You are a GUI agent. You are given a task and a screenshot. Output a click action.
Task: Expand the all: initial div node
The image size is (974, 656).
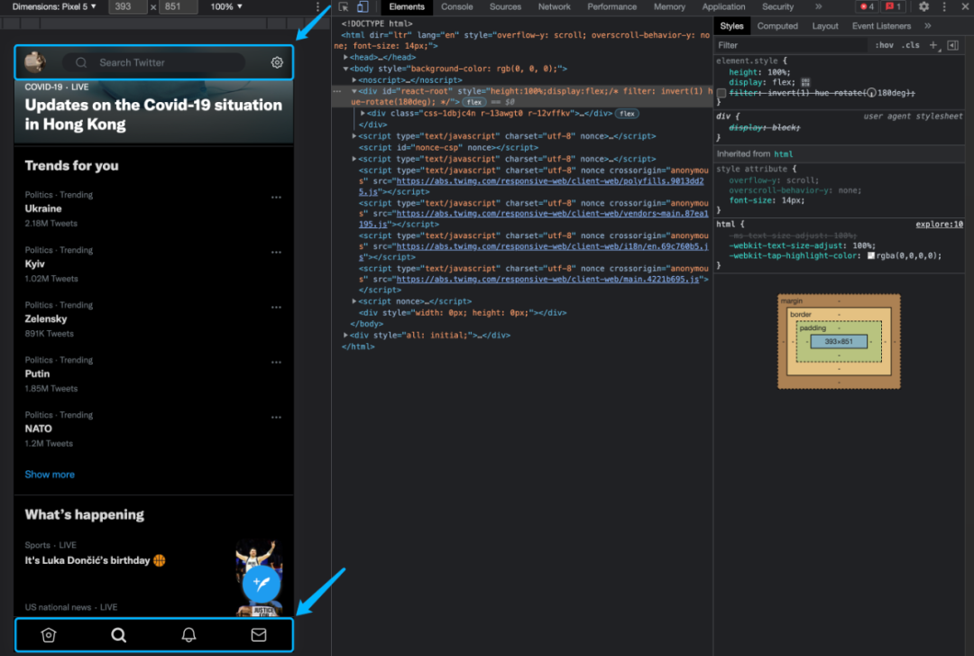[x=346, y=335]
